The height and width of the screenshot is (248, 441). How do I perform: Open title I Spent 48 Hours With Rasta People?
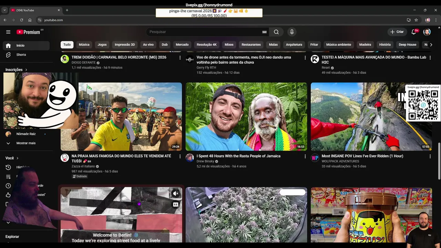(238, 156)
